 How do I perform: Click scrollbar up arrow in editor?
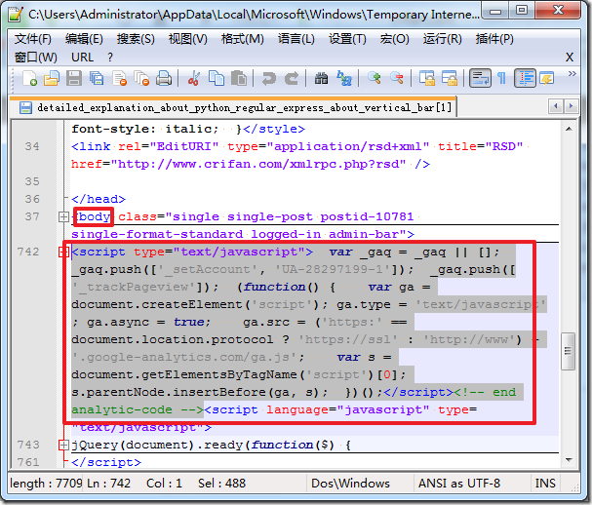tap(569, 129)
